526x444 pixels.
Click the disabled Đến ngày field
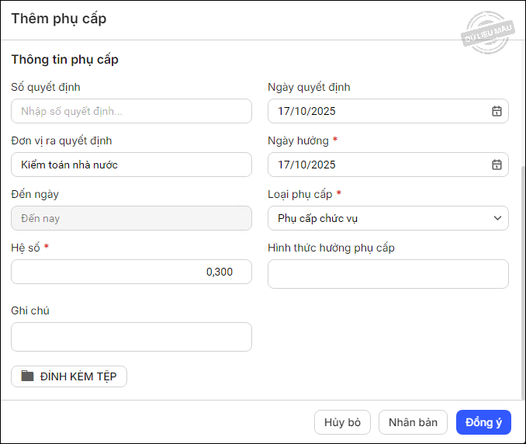[131, 218]
